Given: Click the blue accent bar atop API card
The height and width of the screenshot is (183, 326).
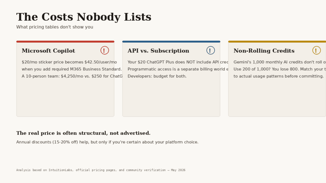Looking at the screenshot, I should [171, 42].
